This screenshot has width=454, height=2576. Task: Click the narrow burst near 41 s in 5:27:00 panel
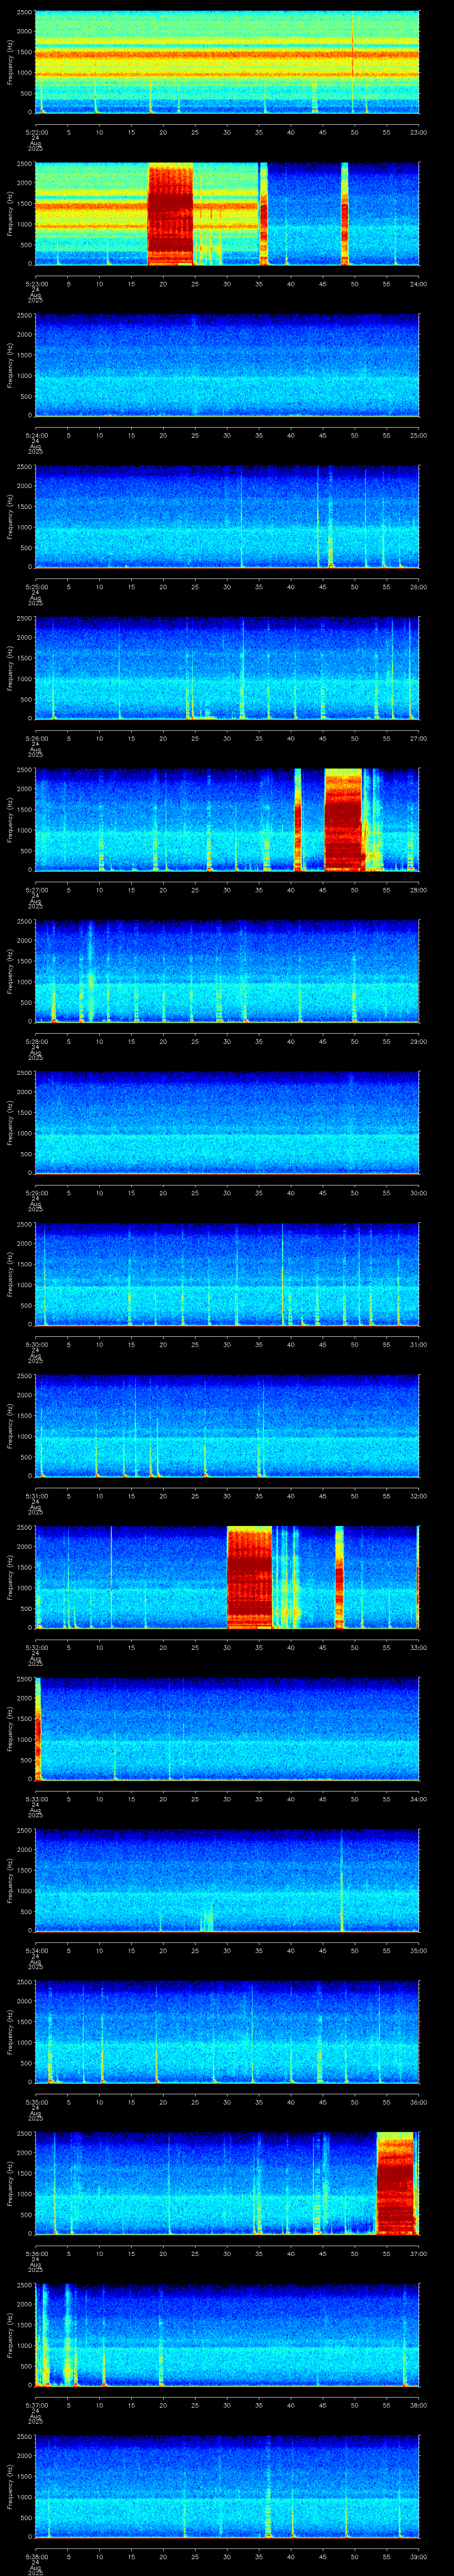297,819
